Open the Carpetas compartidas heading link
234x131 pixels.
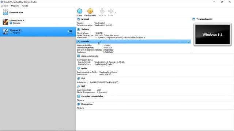coord(92,96)
